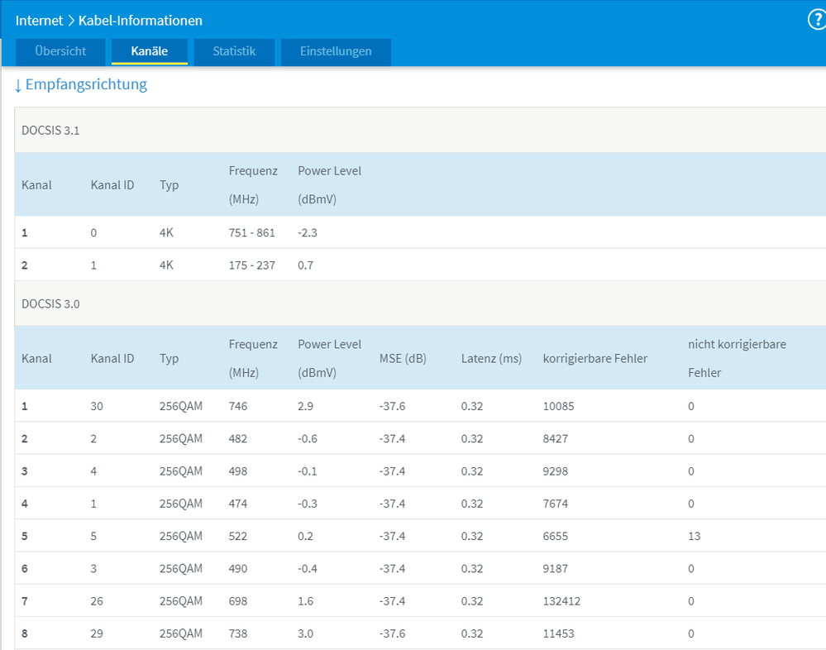This screenshot has height=650, width=826.
Task: Go to the Einstellungen tab
Action: (x=336, y=51)
